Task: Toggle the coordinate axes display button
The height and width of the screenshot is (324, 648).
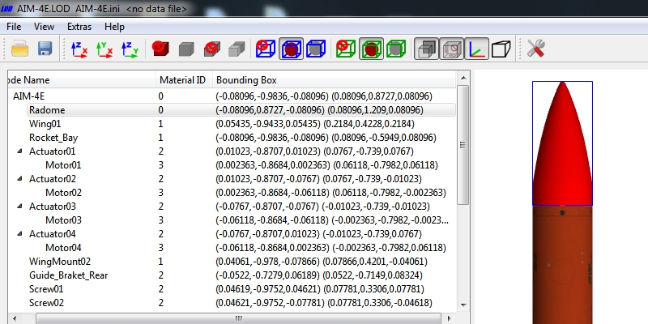Action: click(476, 49)
